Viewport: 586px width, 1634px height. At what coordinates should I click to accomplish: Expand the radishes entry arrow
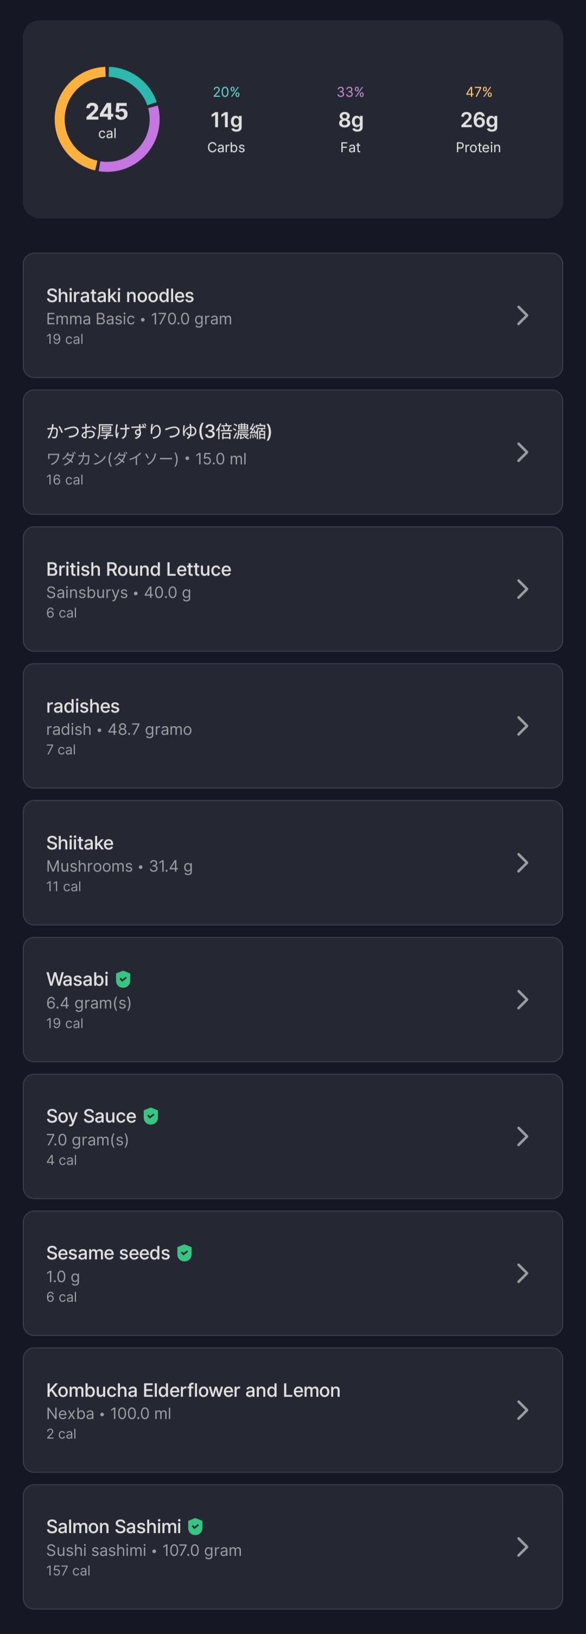(x=522, y=725)
